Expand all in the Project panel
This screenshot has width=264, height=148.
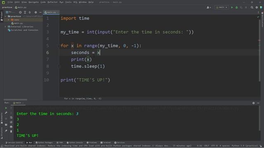click(x=25, y=12)
